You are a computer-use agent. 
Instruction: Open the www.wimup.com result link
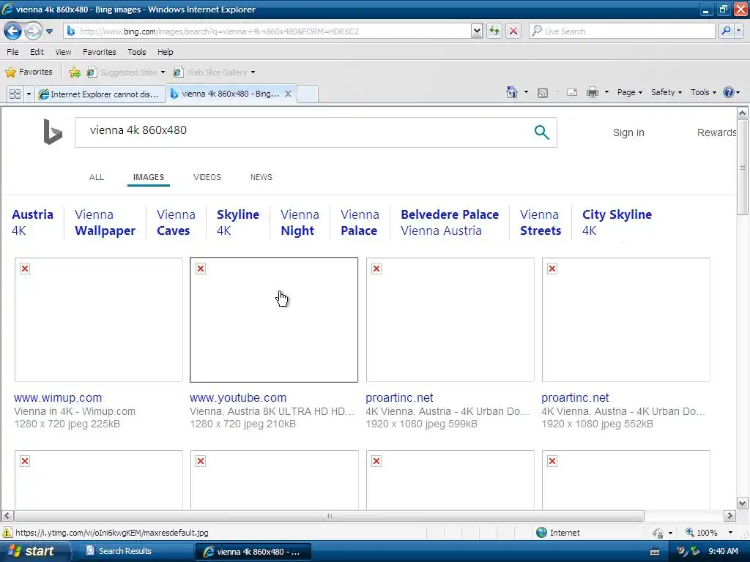[58, 397]
